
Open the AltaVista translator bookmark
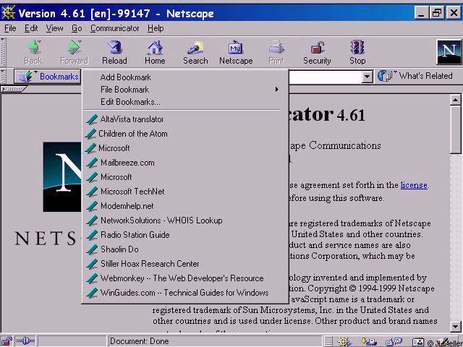tap(132, 119)
